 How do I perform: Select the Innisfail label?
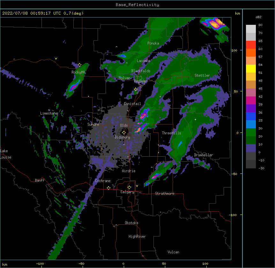pyautogui.click(x=132, y=104)
